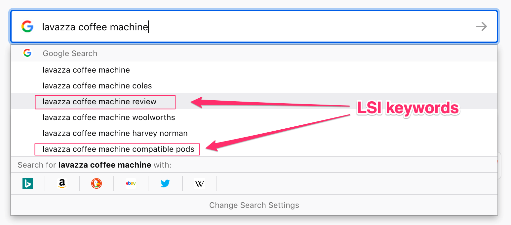Search with Amazon icon
Screen dimensions: 511x225
(62, 183)
